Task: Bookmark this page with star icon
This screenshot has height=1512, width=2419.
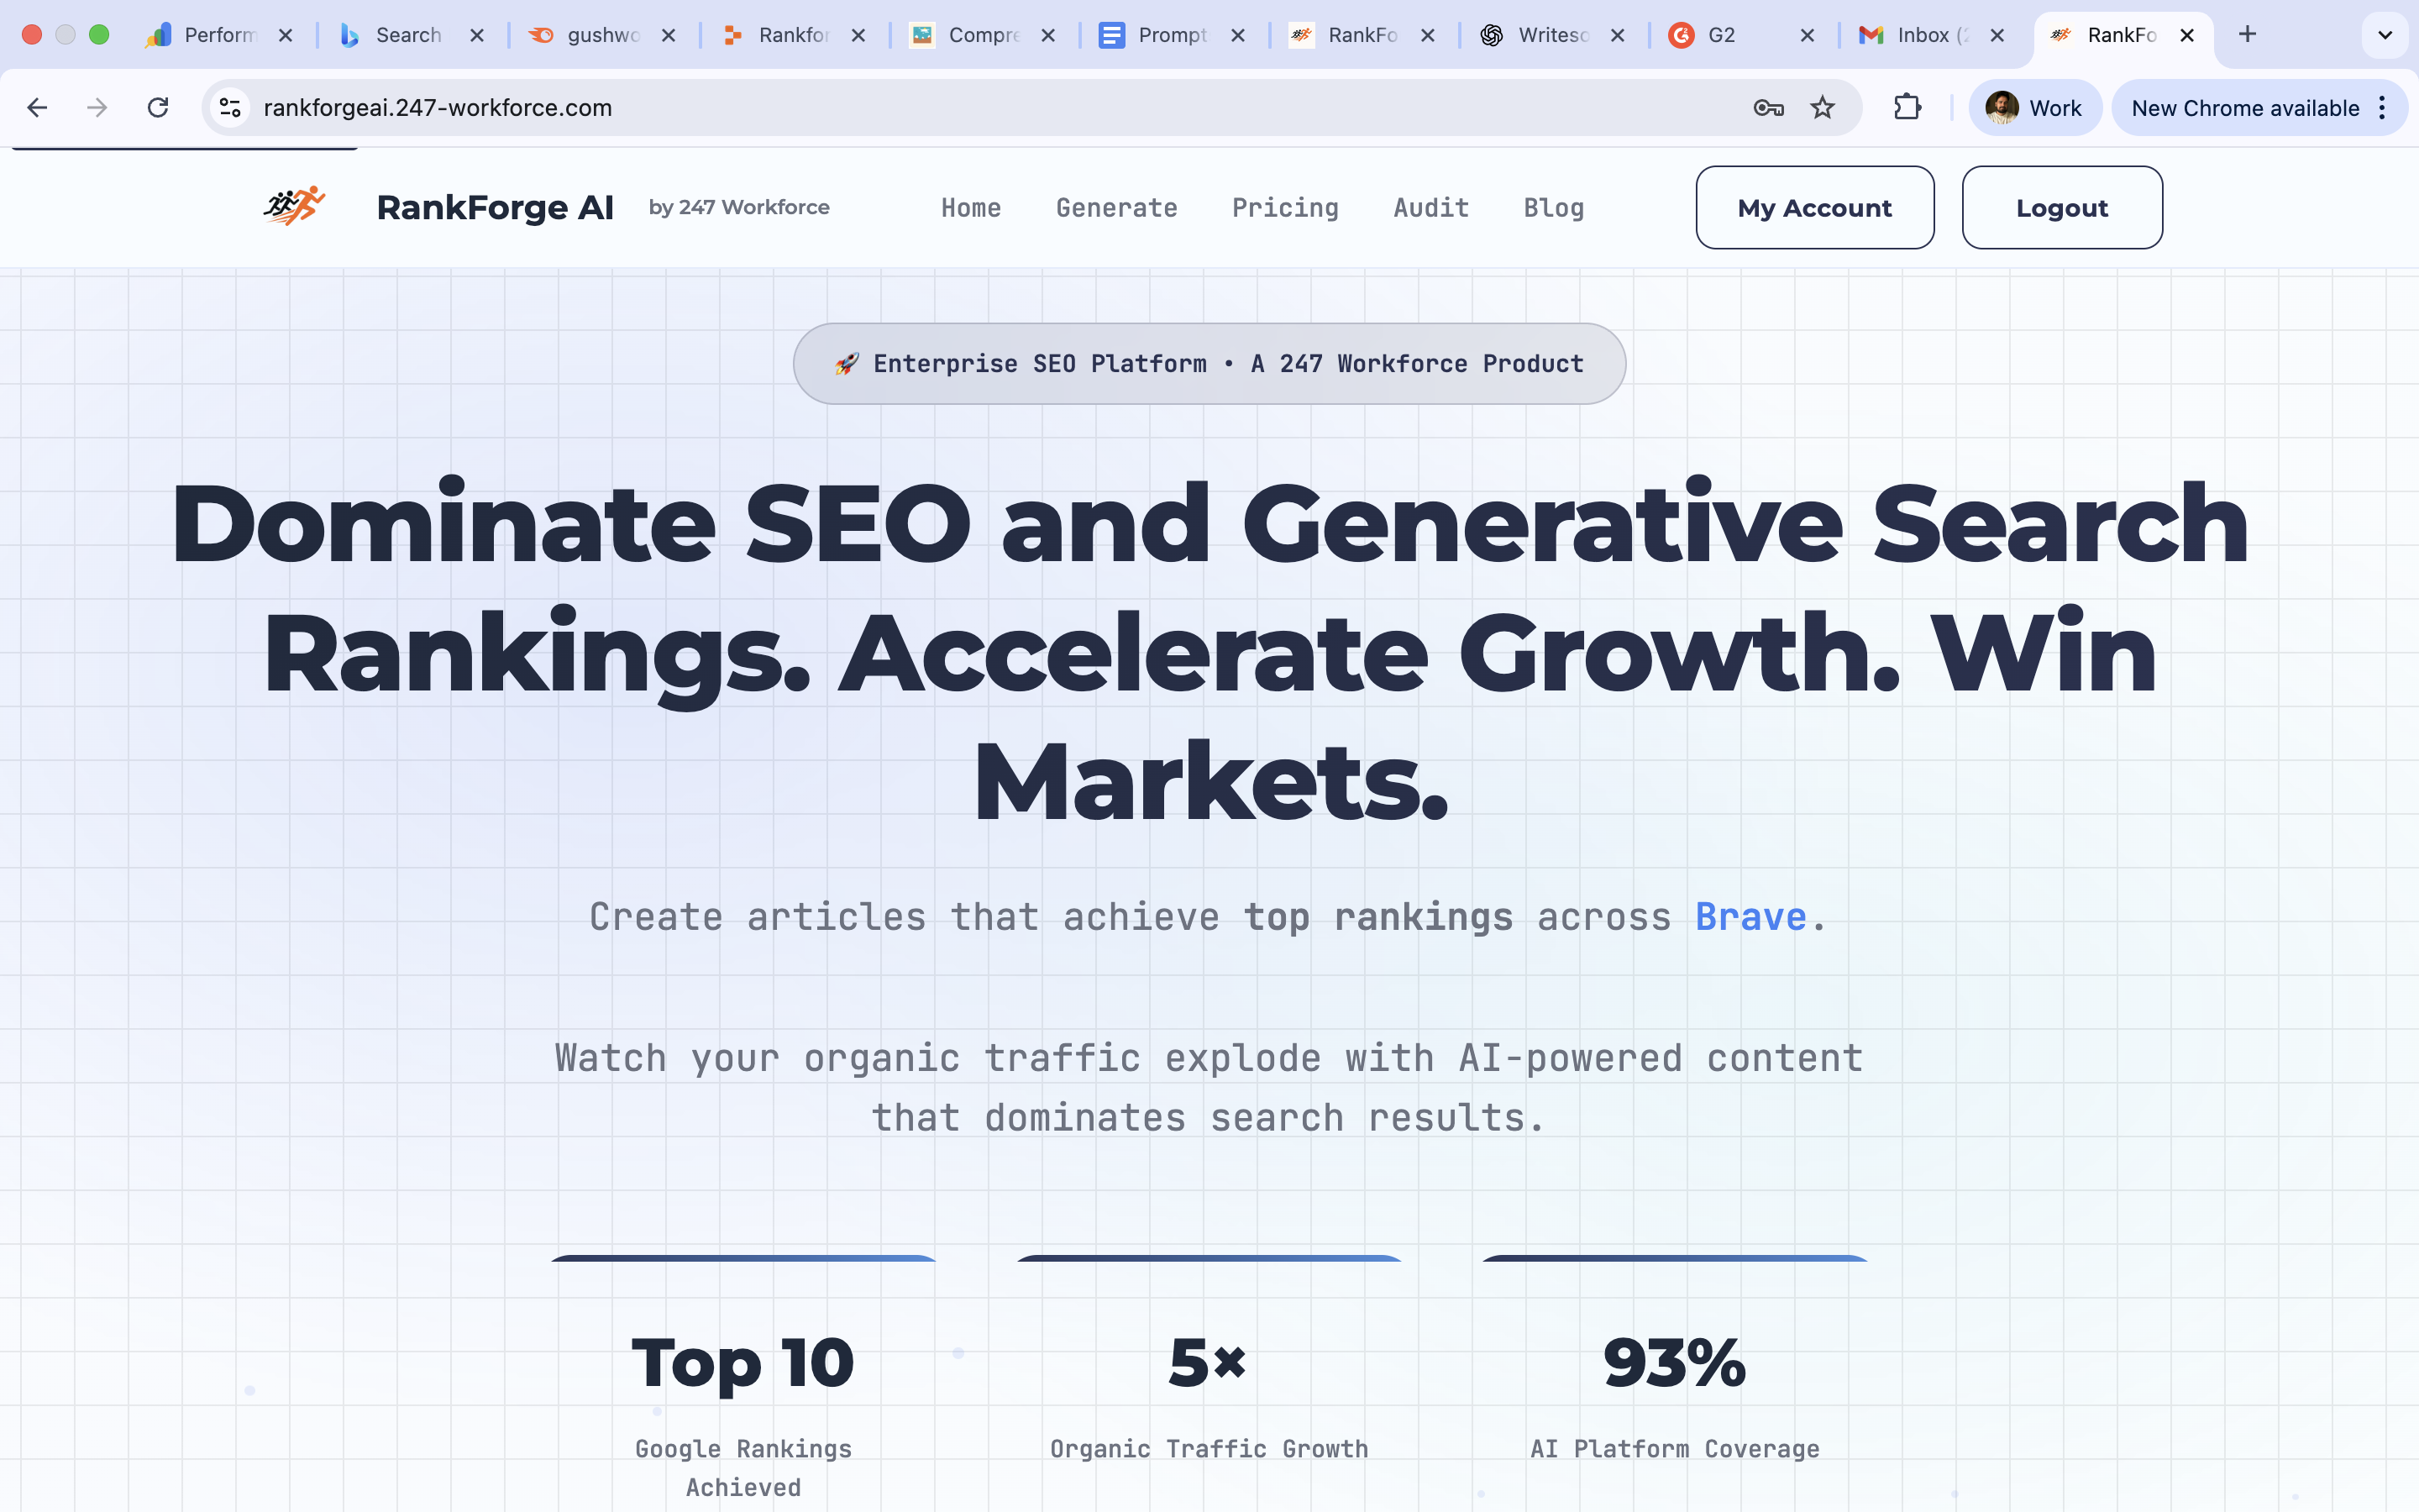Action: pos(1823,108)
